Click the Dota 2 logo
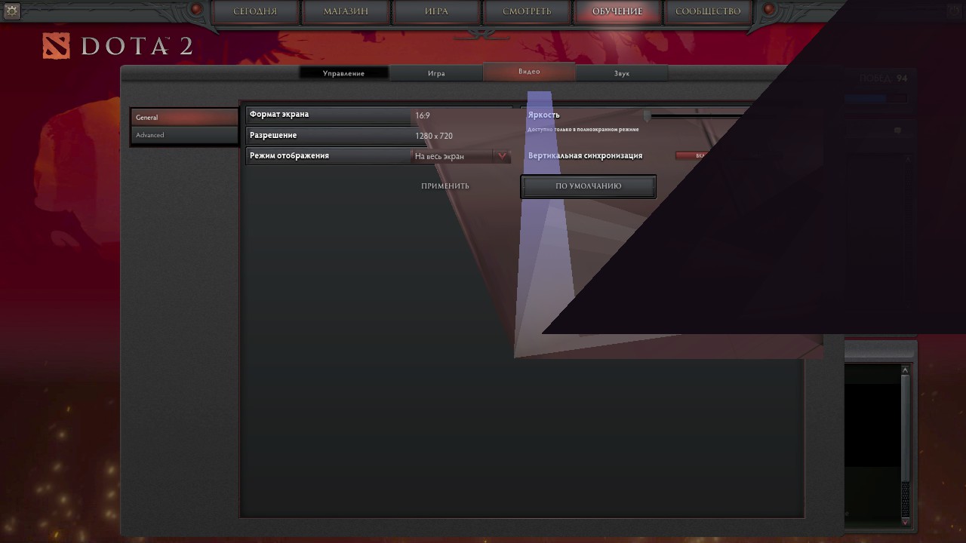This screenshot has width=966, height=543. (x=118, y=46)
